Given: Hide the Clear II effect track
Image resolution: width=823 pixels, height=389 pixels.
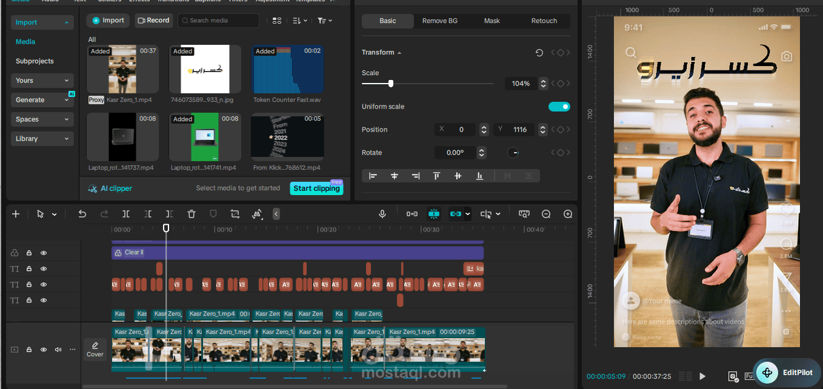Looking at the screenshot, I should tap(44, 253).
